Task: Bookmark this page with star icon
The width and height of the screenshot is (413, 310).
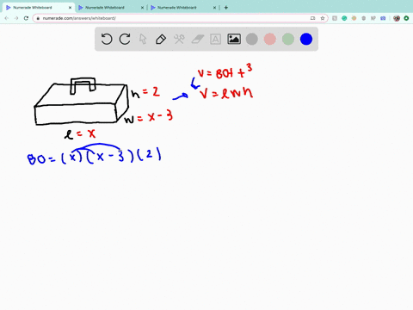Action: (323, 18)
